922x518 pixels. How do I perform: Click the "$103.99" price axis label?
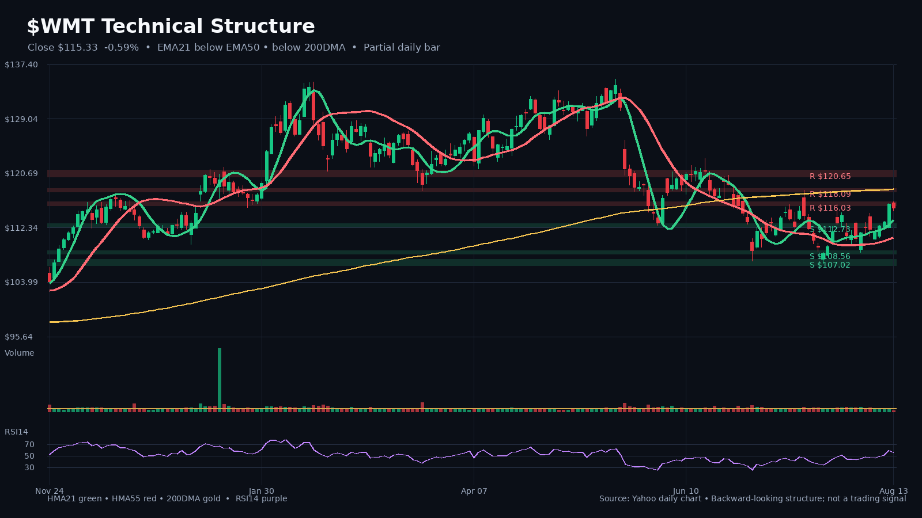(21, 282)
